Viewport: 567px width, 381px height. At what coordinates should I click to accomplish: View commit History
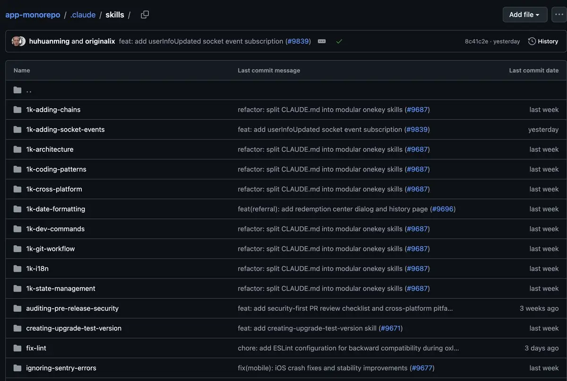pos(543,42)
